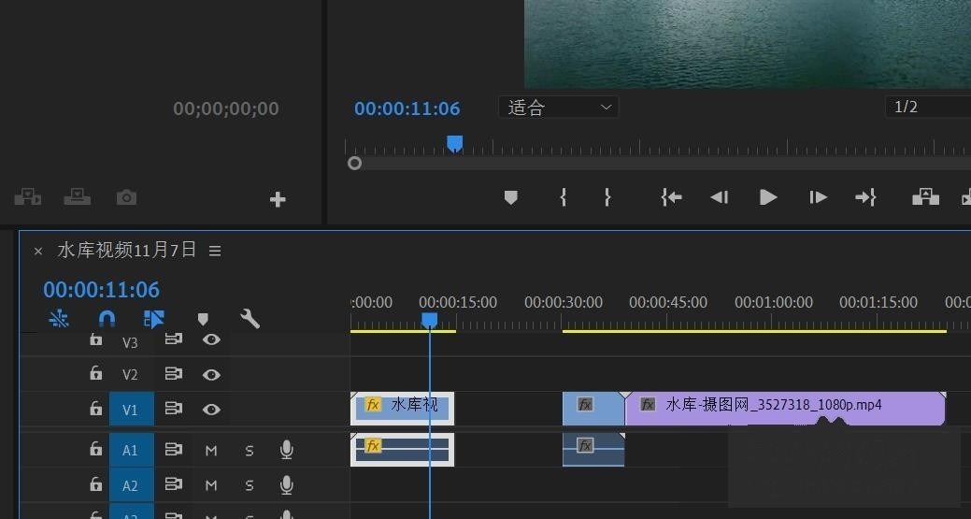Image resolution: width=971 pixels, height=519 pixels.
Task: Click the Program monitor playhead marker
Action: [x=454, y=144]
